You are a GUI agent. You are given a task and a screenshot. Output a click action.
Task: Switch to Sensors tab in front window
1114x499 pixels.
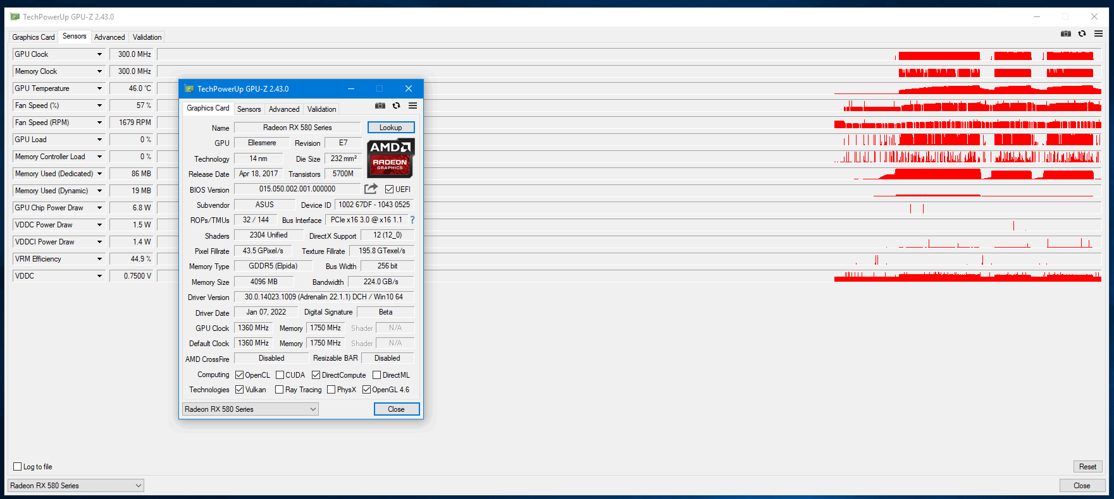(x=249, y=109)
